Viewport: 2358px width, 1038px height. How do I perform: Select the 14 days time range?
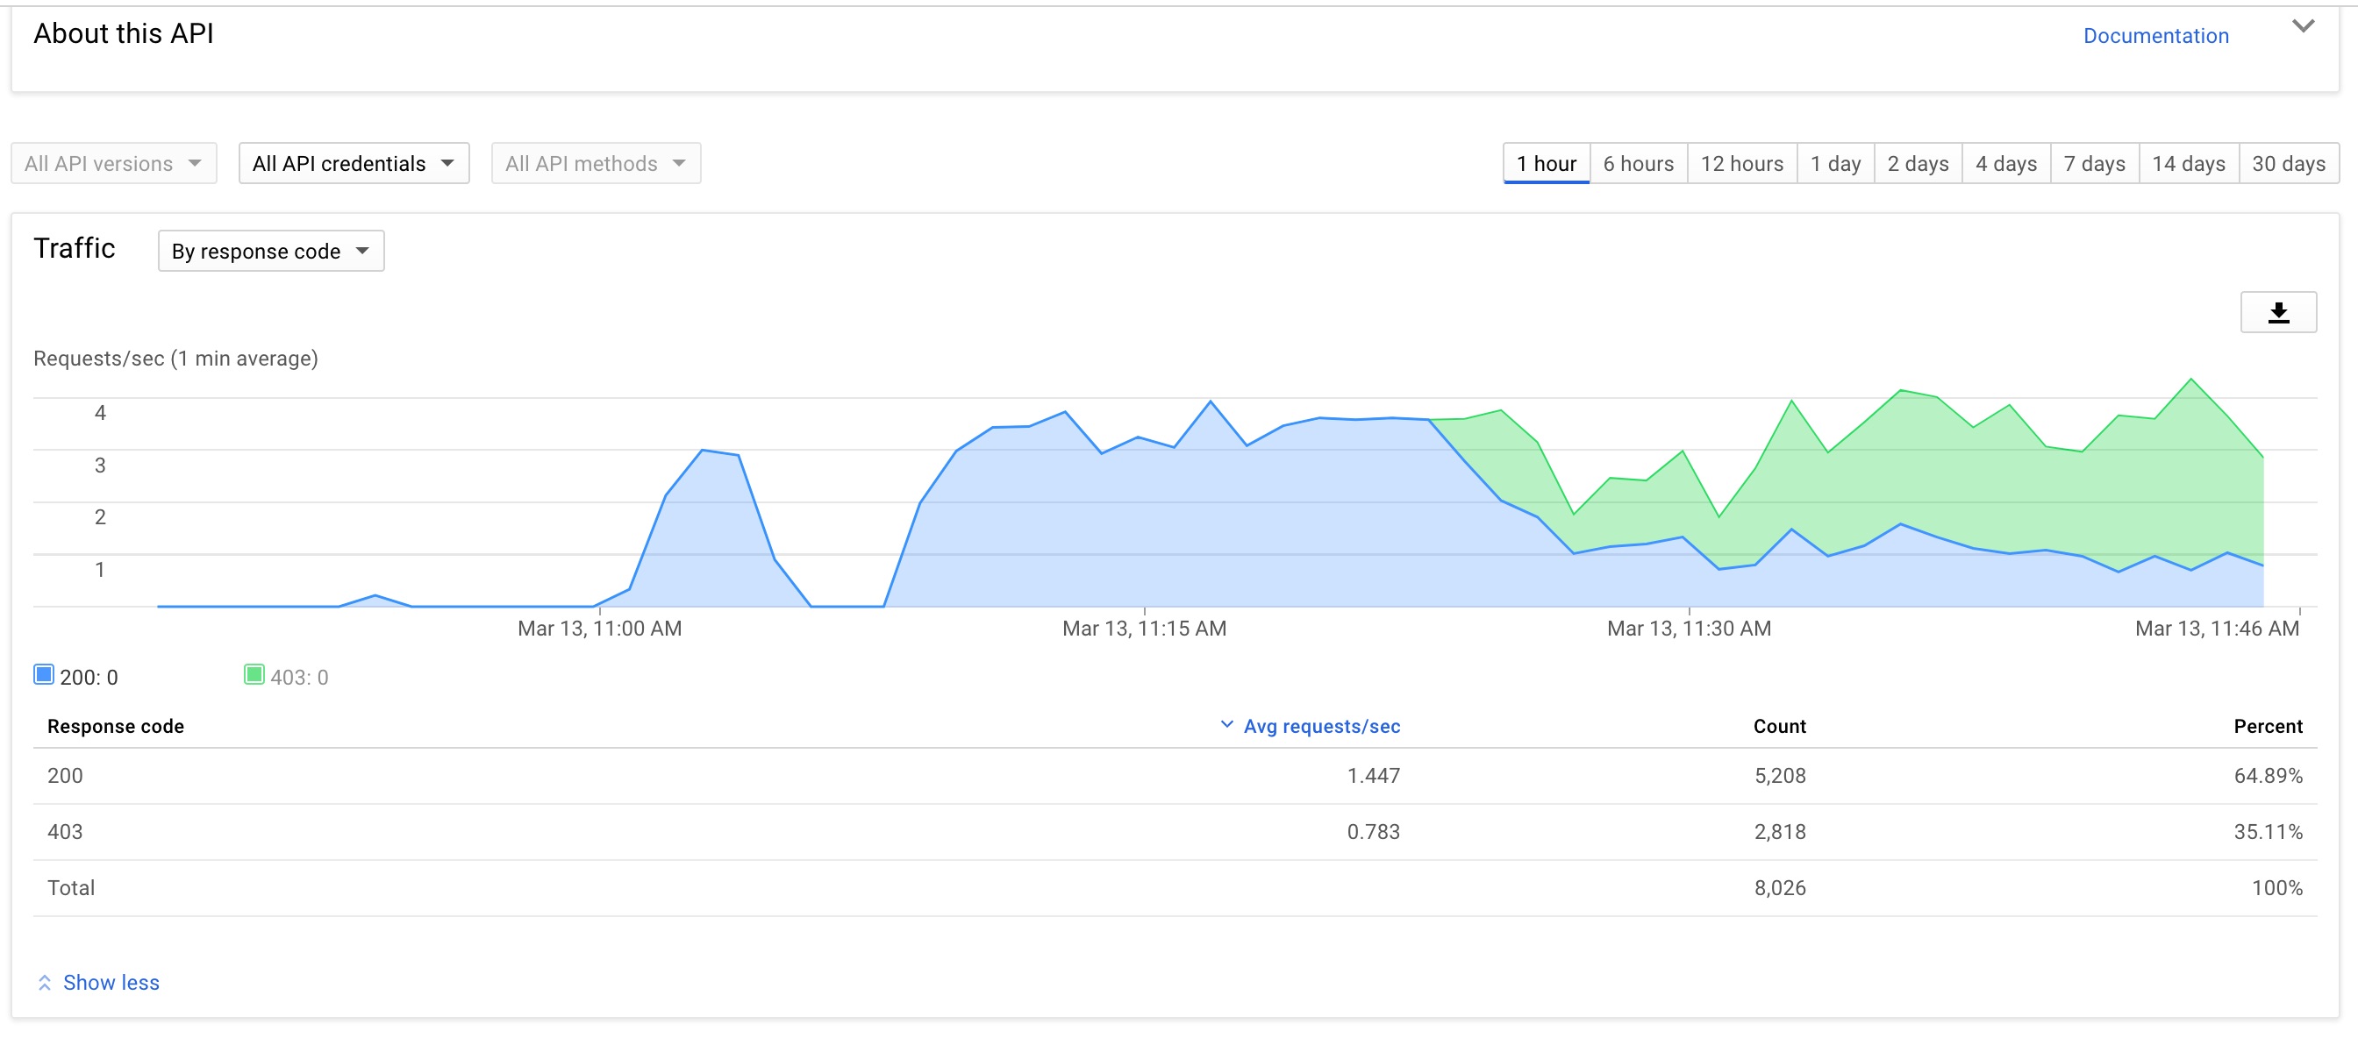coord(2189,163)
